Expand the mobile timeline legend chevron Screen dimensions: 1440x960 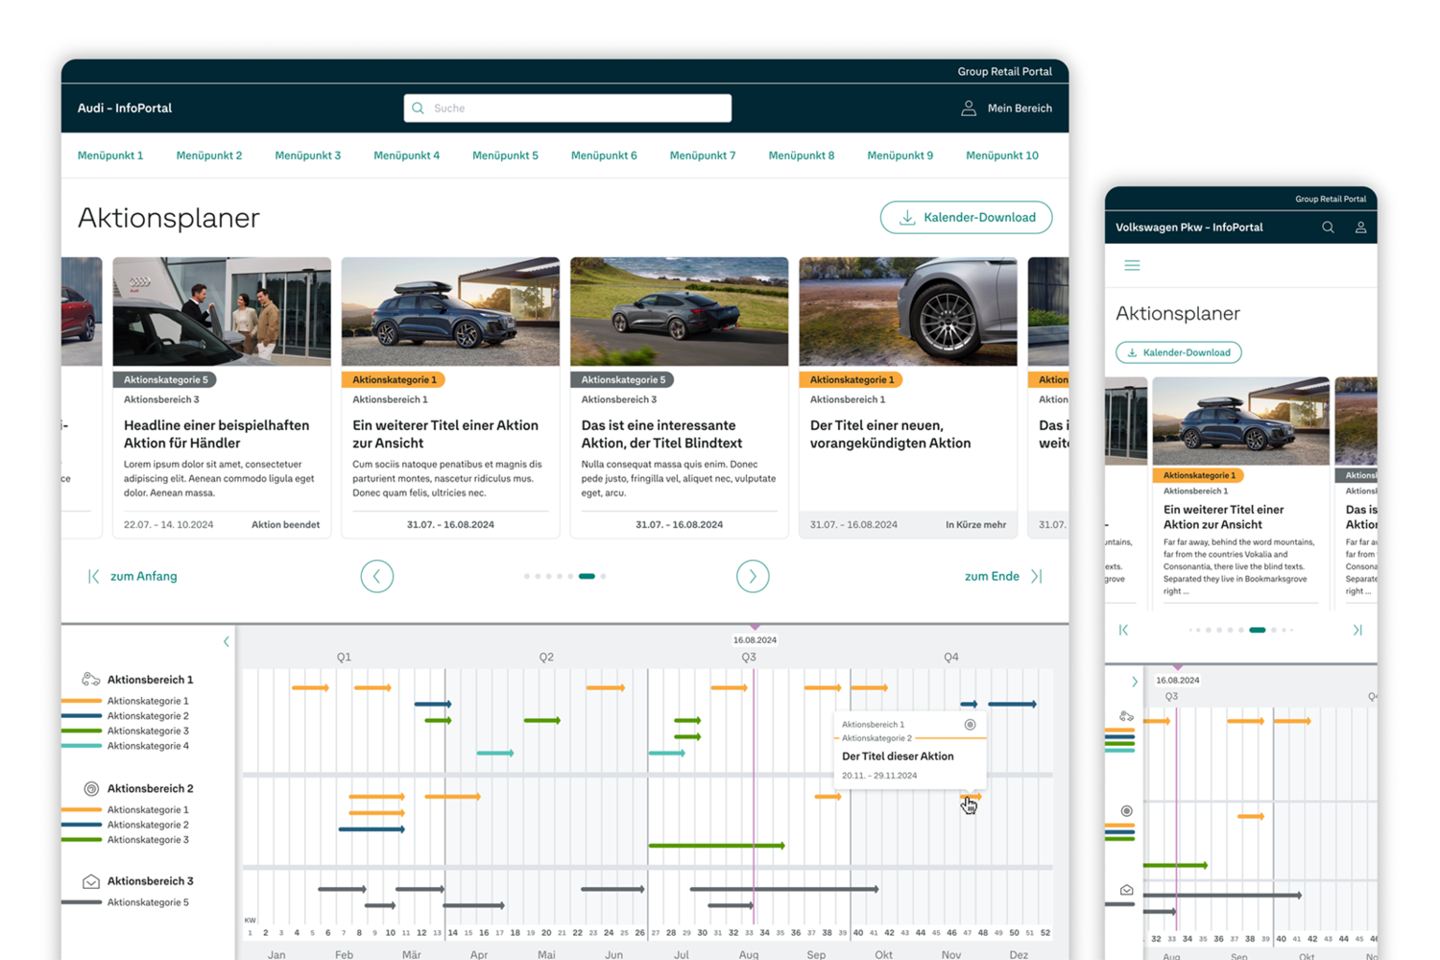(1135, 681)
